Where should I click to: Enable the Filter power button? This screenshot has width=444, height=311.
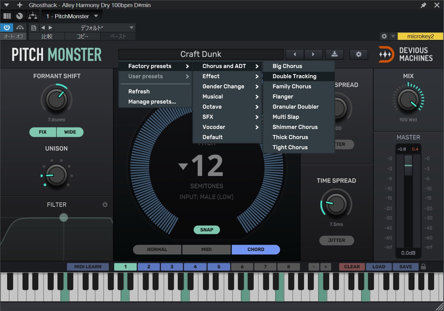coord(105,204)
